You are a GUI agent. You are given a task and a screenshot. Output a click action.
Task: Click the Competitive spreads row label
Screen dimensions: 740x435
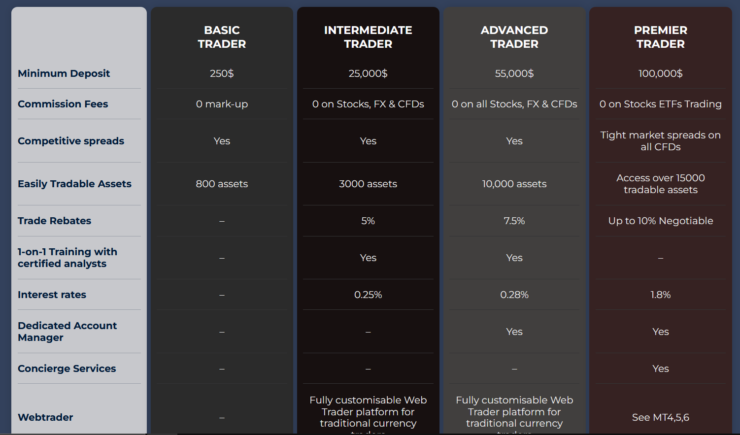tap(71, 141)
